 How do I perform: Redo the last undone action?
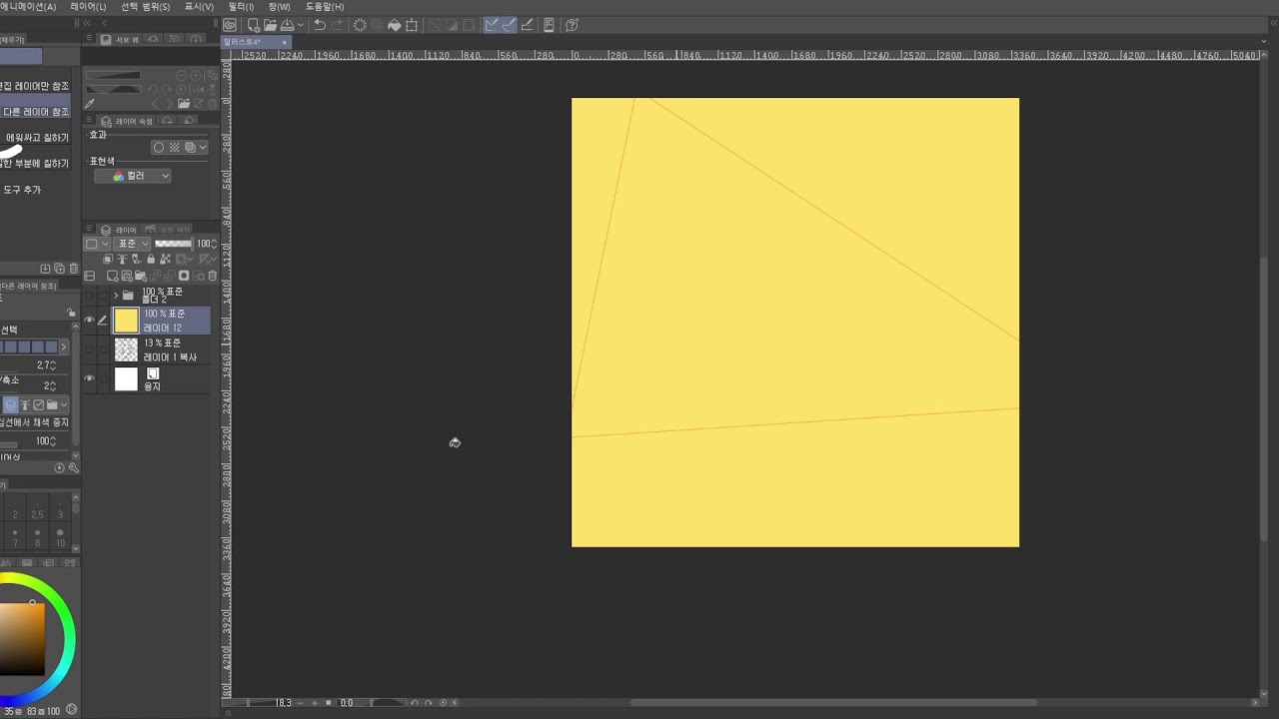(337, 25)
